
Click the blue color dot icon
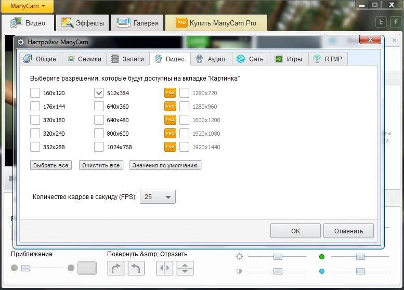pos(321,271)
